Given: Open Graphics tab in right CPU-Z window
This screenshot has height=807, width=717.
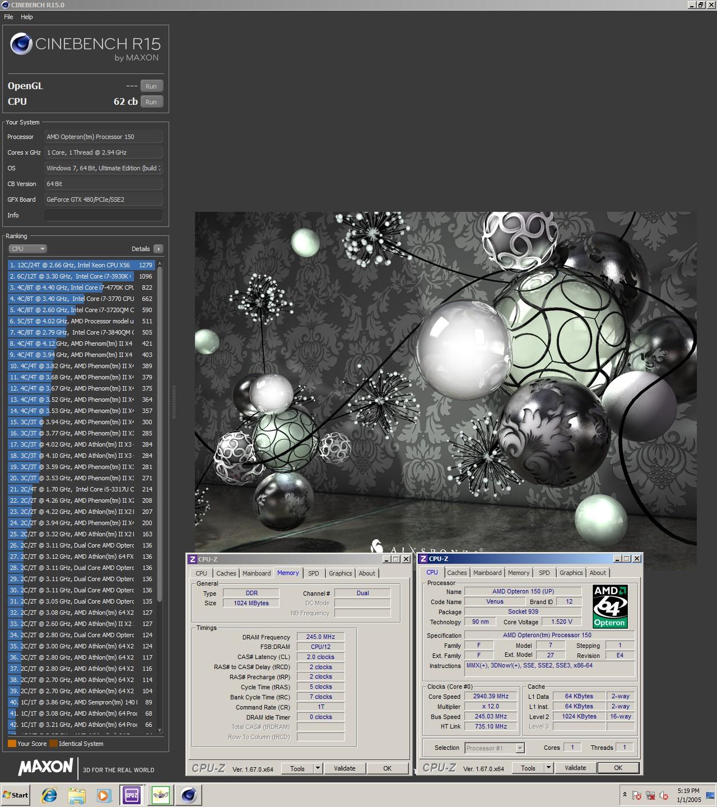Looking at the screenshot, I should (x=571, y=573).
